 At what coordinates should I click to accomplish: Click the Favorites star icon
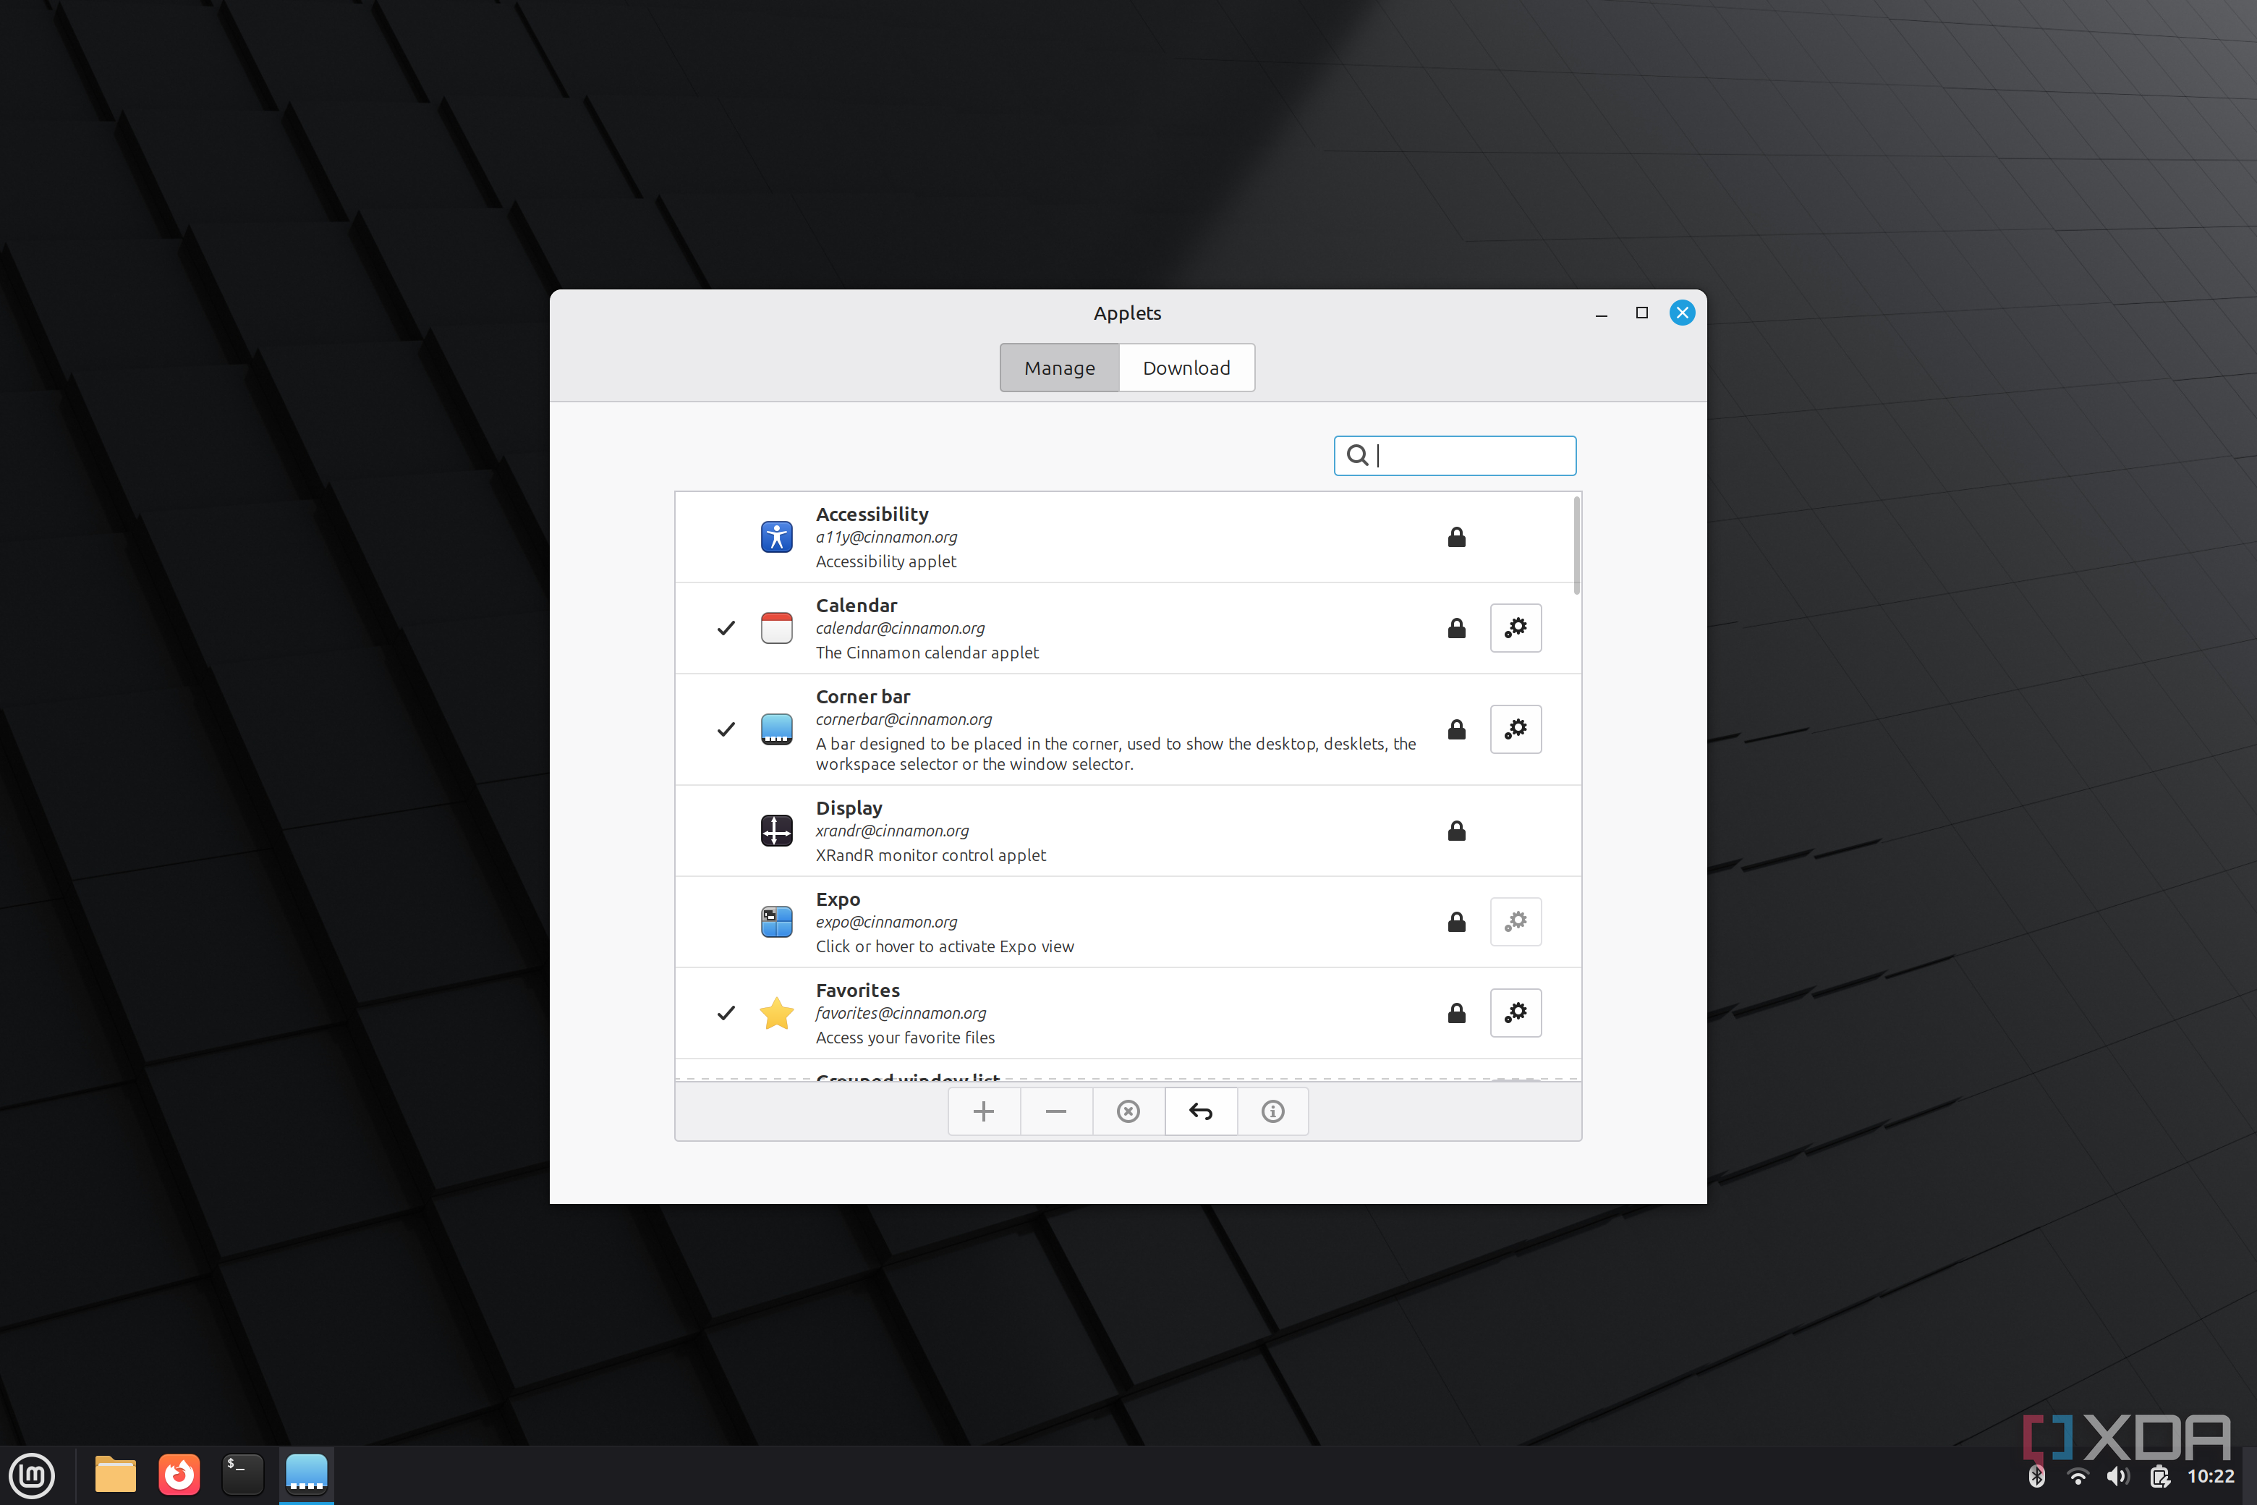tap(776, 1012)
